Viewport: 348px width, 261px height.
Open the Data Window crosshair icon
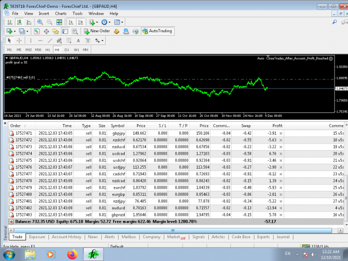pyautogui.click(x=46, y=32)
